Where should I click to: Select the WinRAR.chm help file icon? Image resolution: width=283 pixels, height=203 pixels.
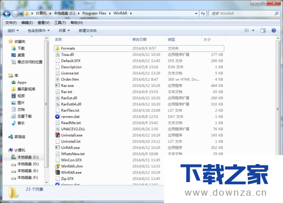point(58,166)
